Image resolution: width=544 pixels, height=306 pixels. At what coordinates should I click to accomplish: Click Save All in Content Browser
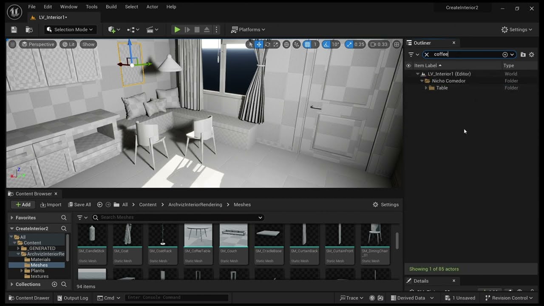(x=79, y=205)
